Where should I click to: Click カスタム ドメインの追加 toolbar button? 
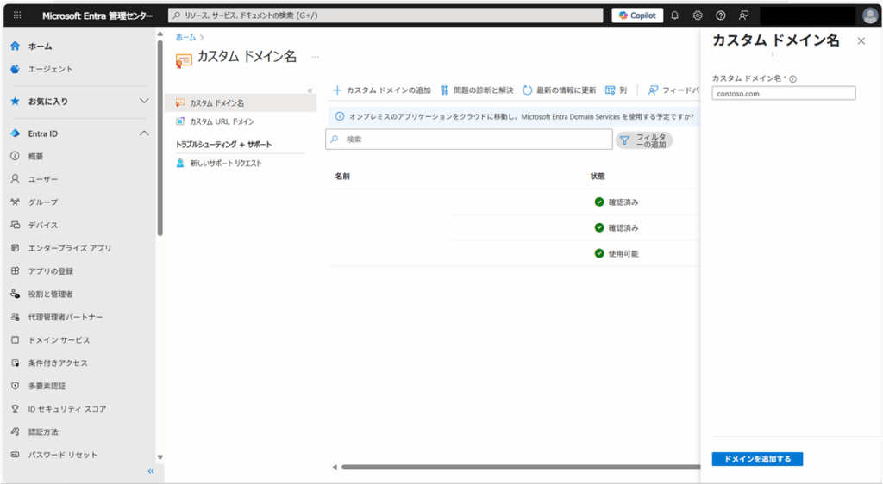click(382, 90)
